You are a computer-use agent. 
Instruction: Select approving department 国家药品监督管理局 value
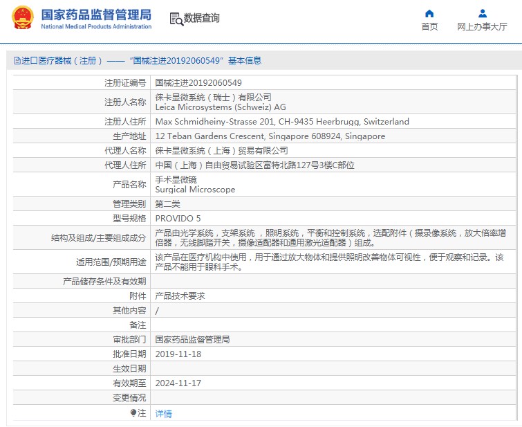[192, 339]
